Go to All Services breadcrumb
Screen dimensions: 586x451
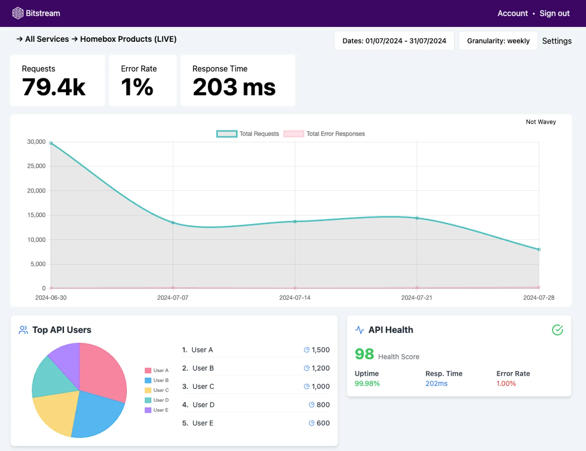[47, 39]
